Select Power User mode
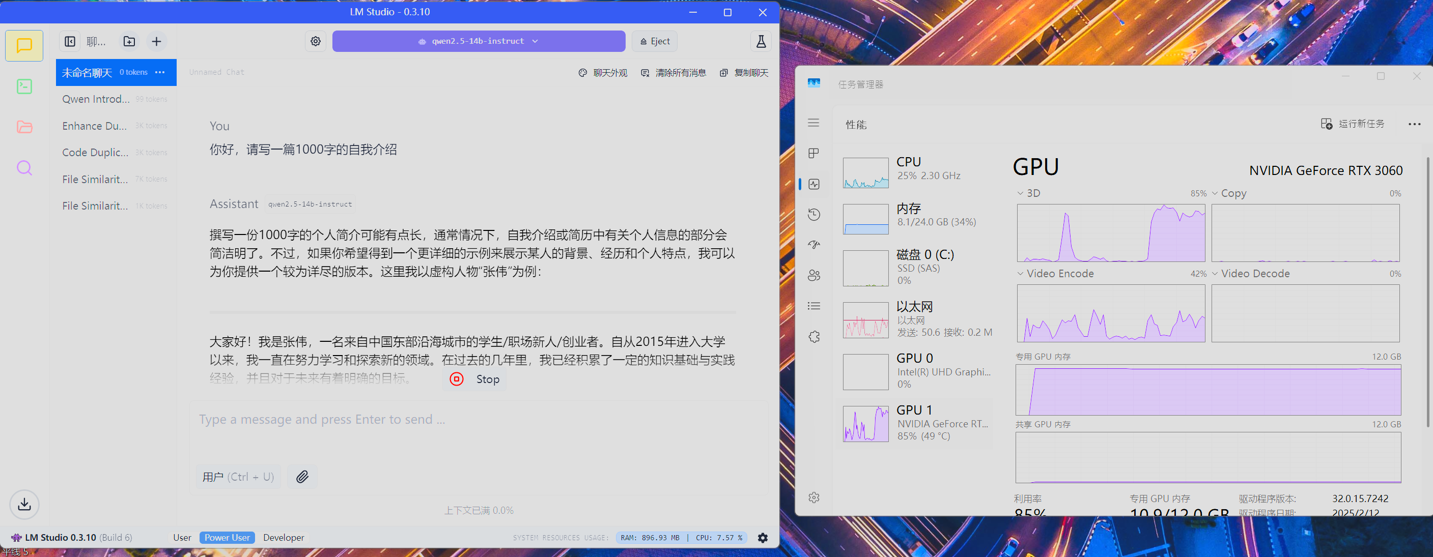The width and height of the screenshot is (1433, 557). pos(227,538)
